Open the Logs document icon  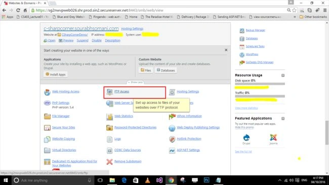pyautogui.click(x=109, y=139)
